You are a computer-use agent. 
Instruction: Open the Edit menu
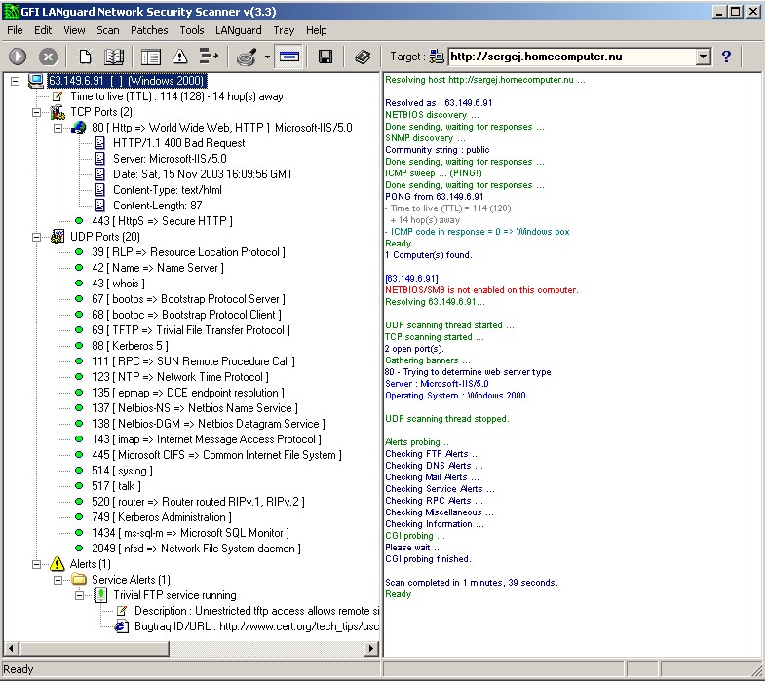click(x=43, y=30)
